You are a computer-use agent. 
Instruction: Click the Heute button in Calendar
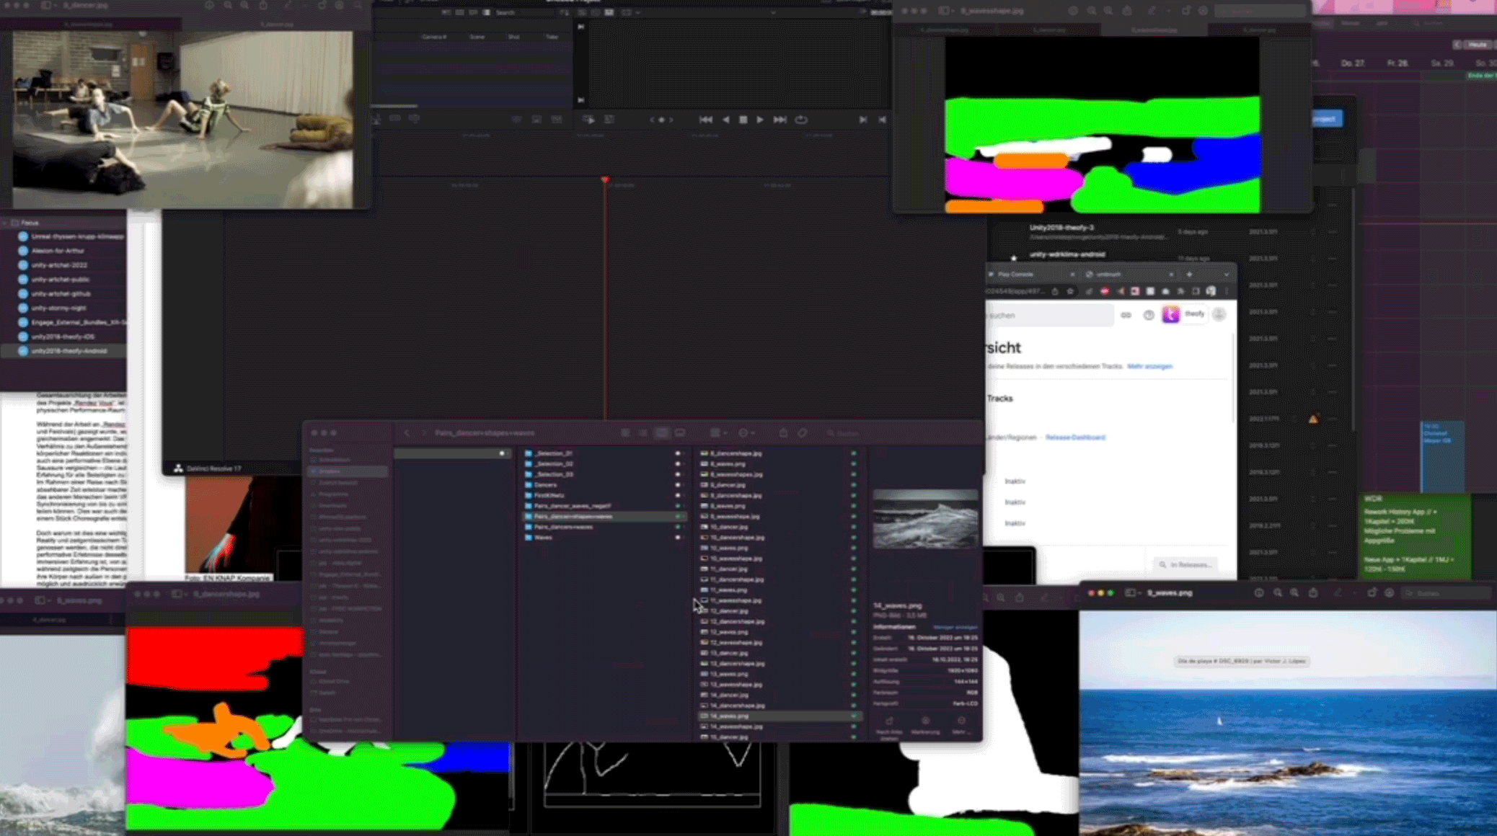(x=1478, y=45)
